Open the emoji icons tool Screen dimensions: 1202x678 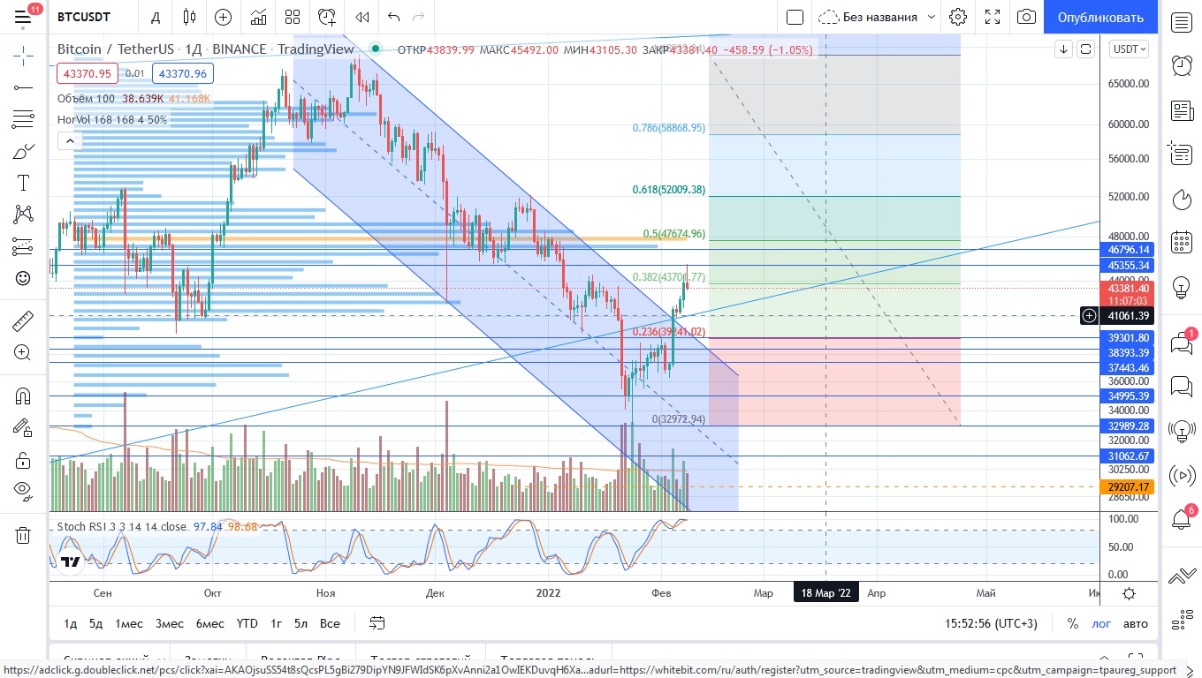(x=23, y=278)
